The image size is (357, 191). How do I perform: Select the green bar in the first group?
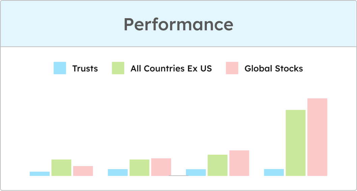[x=61, y=167]
